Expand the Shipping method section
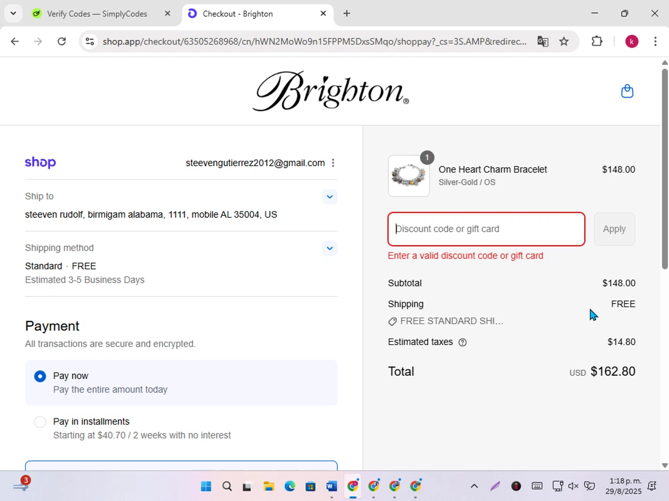Screen dimensions: 669x501 [x=330, y=248]
